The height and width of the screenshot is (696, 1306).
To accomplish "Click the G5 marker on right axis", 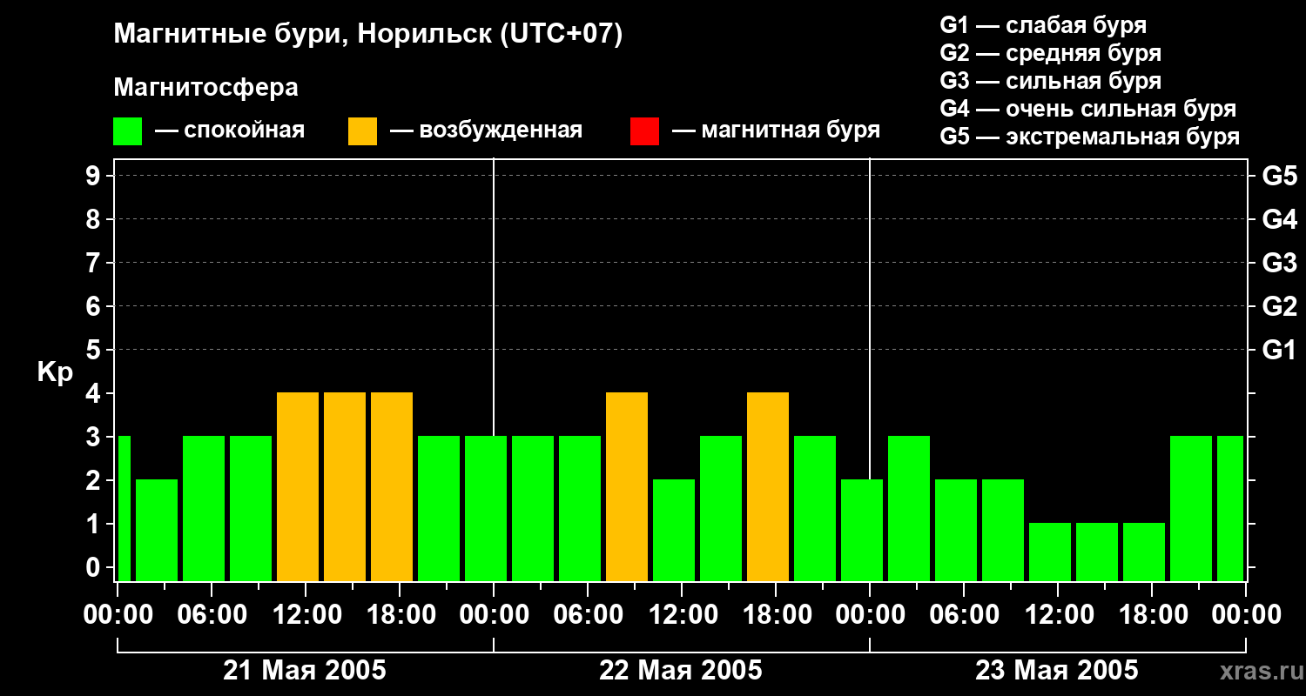I will [1279, 176].
